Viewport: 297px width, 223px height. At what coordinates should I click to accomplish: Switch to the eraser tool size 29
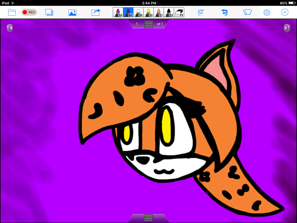179,12
